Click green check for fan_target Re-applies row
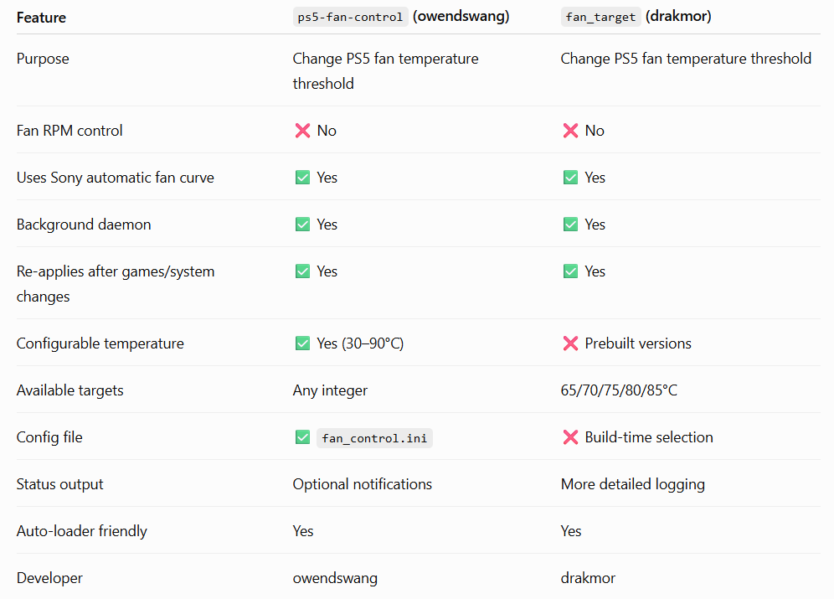The height and width of the screenshot is (599, 834). (x=571, y=271)
